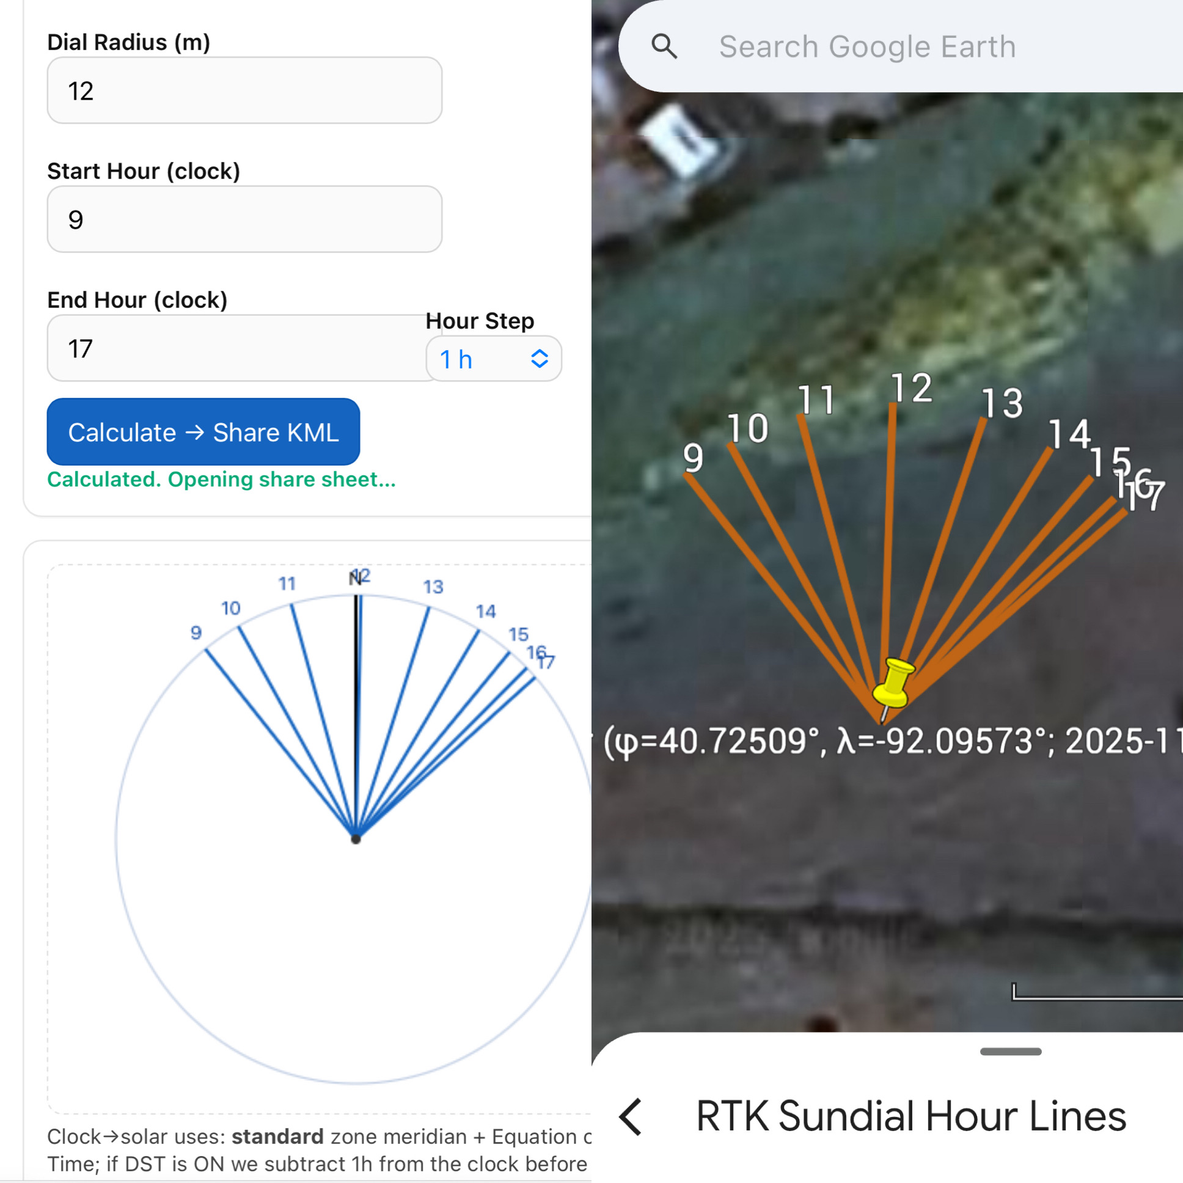
Task: Click the 9 hour label on map
Action: (x=693, y=458)
